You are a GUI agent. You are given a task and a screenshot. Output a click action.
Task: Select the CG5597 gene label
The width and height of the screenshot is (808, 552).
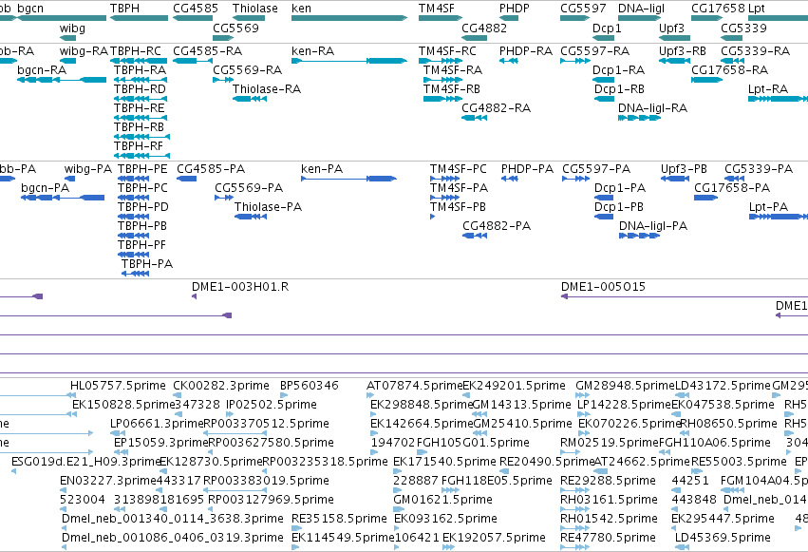tap(583, 9)
